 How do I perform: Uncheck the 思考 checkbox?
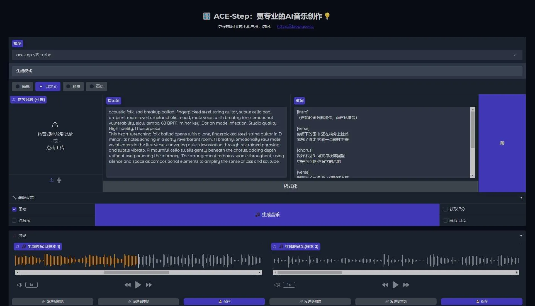(x=14, y=209)
